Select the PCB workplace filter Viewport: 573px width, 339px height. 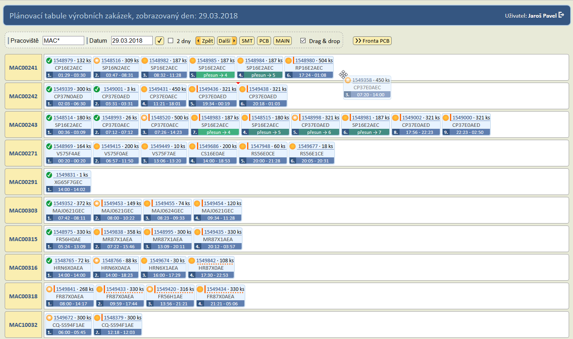pos(264,41)
